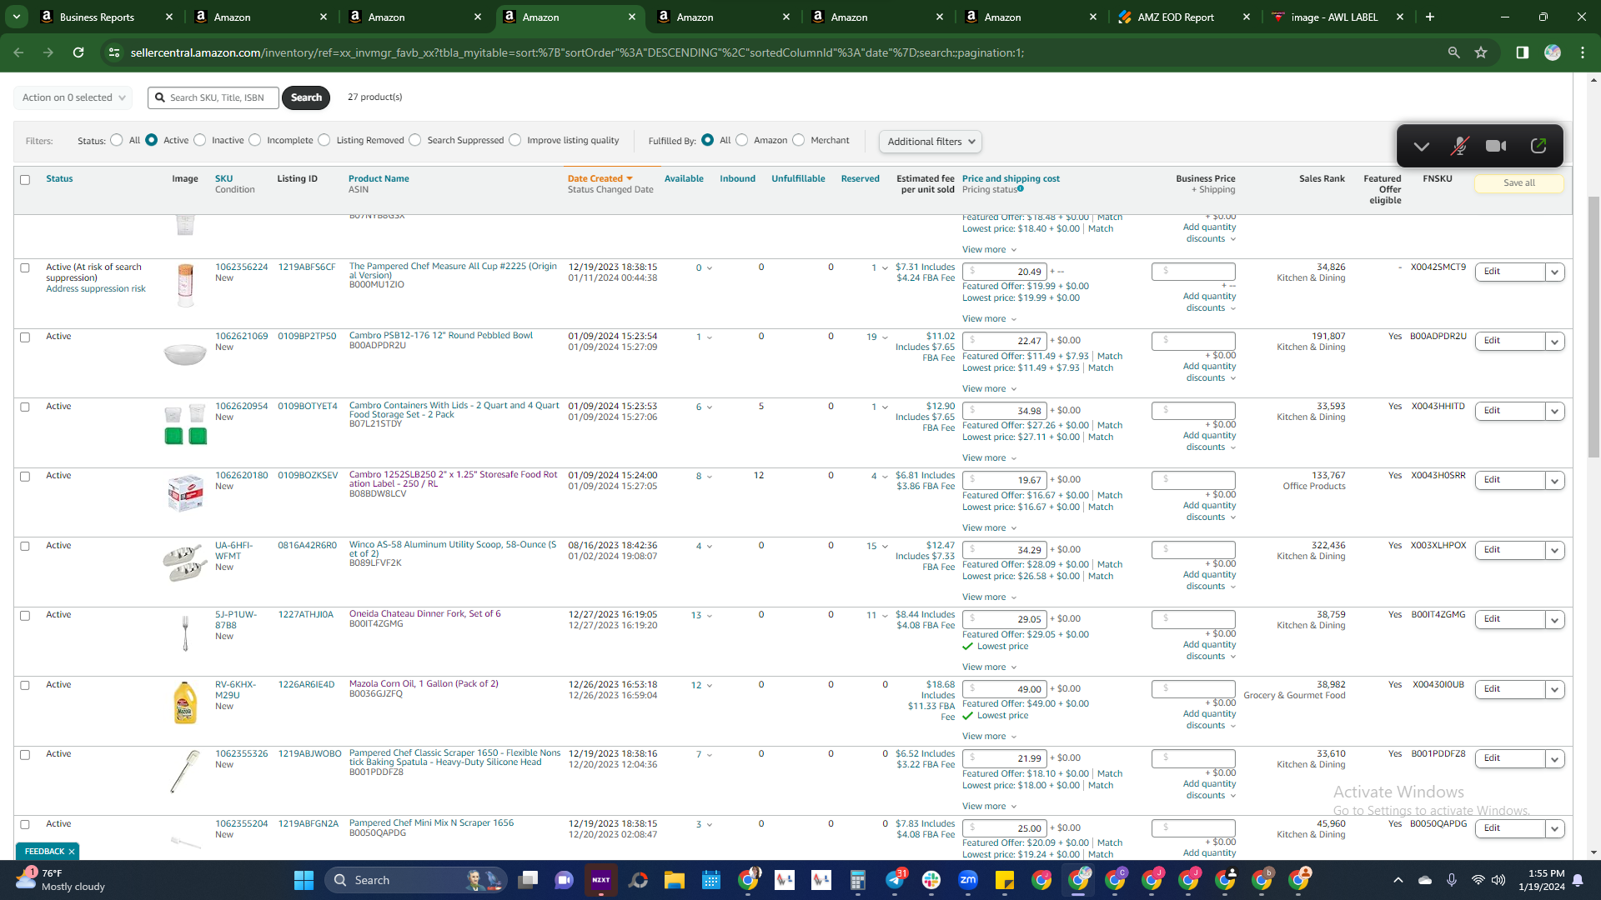
Task: Open Task View on taskbar
Action: pos(528,880)
